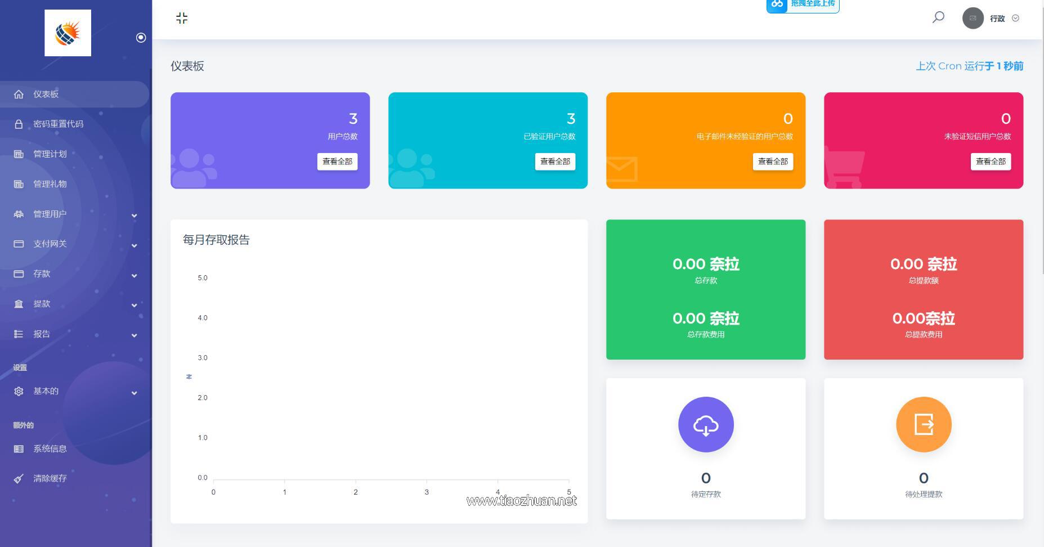The width and height of the screenshot is (1044, 547).
Task: Click the purple cloud download icon
Action: pos(706,424)
